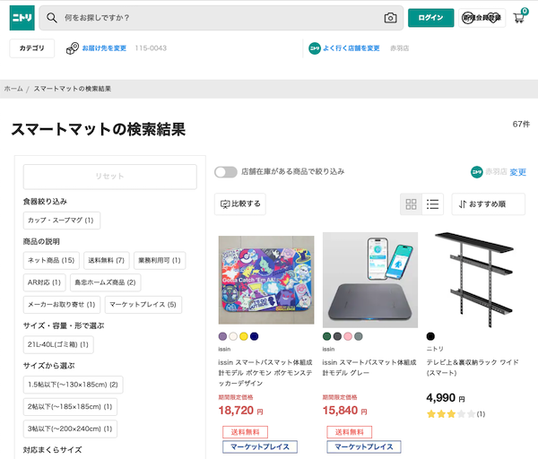Switch to grid view layout
This screenshot has height=459, width=538.
pos(411,204)
